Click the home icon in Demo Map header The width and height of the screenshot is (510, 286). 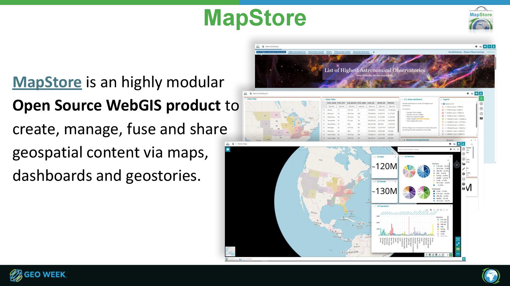[x=459, y=144]
